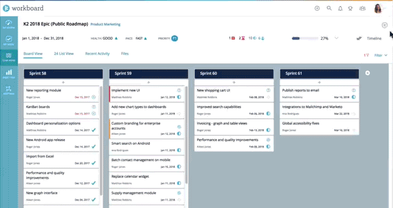The image size is (393, 208).
Task: Click the PACE: FAST indicator
Action: pos(136,39)
